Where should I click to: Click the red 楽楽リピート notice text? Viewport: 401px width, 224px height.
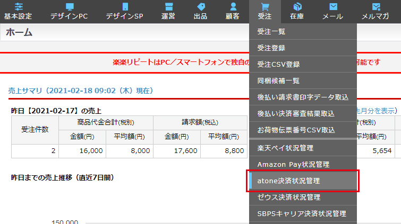(x=181, y=62)
